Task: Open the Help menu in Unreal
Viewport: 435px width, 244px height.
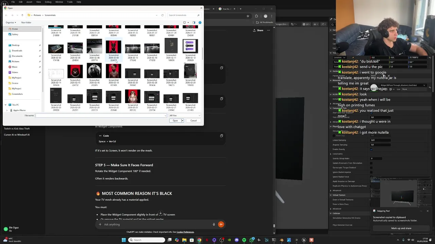Action: click(79, 2)
